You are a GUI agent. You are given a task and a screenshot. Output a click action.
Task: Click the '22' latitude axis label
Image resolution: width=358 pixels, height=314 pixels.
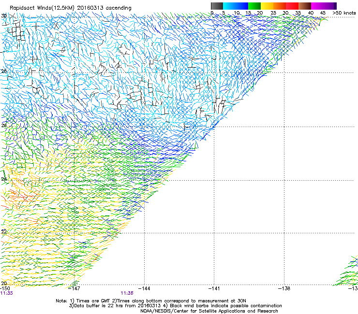pyautogui.click(x=4, y=231)
